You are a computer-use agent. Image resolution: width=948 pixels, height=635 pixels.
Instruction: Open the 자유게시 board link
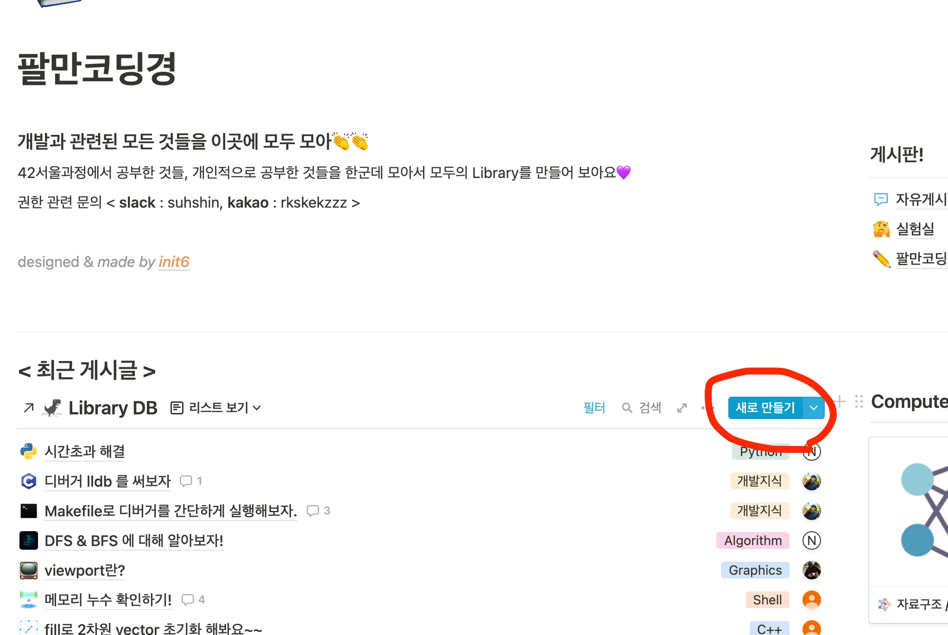(920, 199)
